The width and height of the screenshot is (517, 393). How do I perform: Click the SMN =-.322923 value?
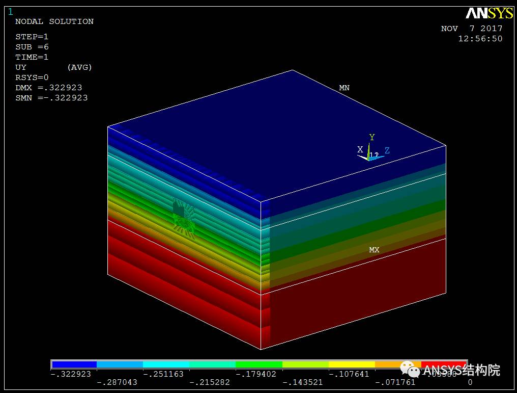51,98
